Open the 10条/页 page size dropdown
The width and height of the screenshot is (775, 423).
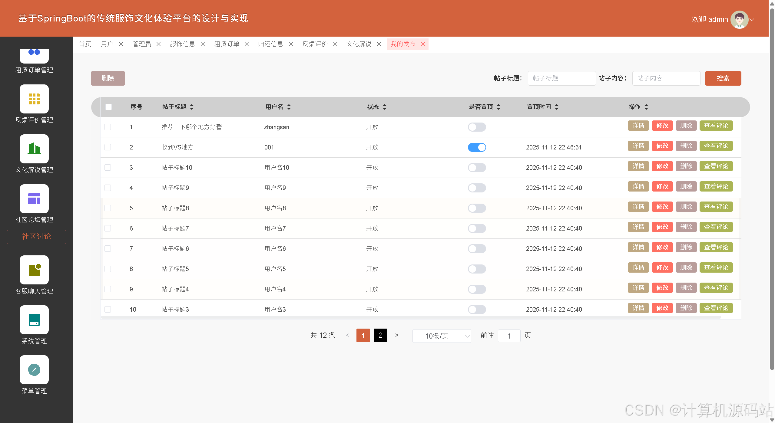pos(441,336)
